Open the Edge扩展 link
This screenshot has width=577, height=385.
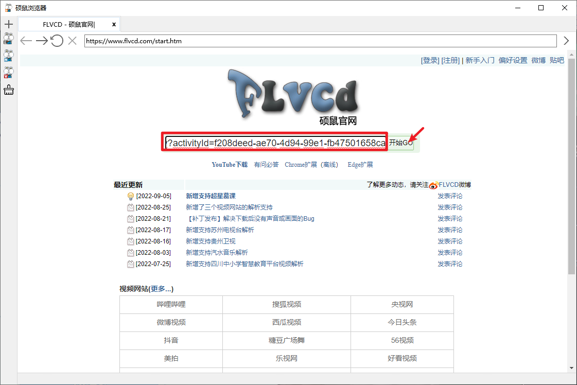[x=360, y=165]
